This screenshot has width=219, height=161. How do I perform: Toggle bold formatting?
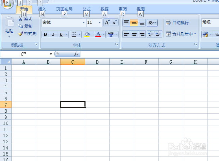coord(45,34)
